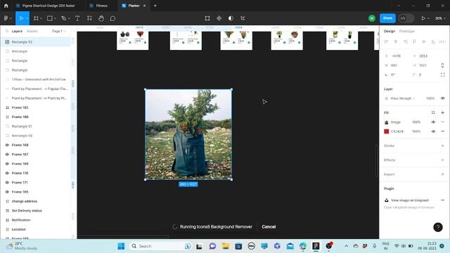
Task: Click View image on Unsplash
Action: [410, 200]
